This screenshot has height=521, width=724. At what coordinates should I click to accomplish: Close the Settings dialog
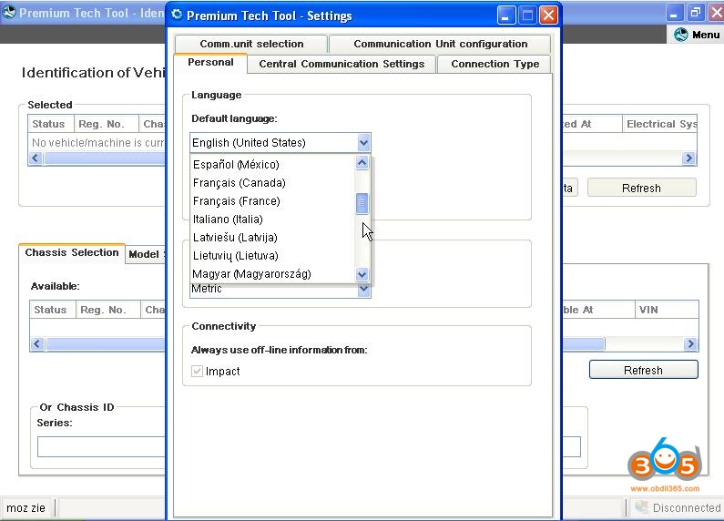[548, 15]
